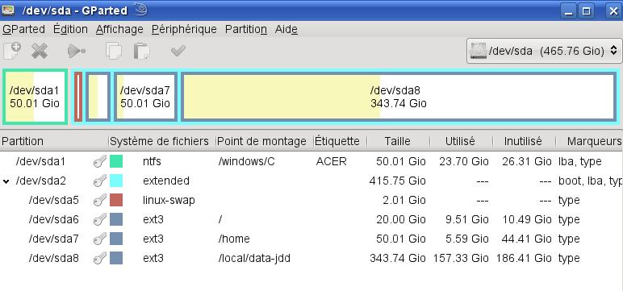Collapse the /dev/sda2 extended partition tree
This screenshot has width=623, height=291.
tap(6, 181)
